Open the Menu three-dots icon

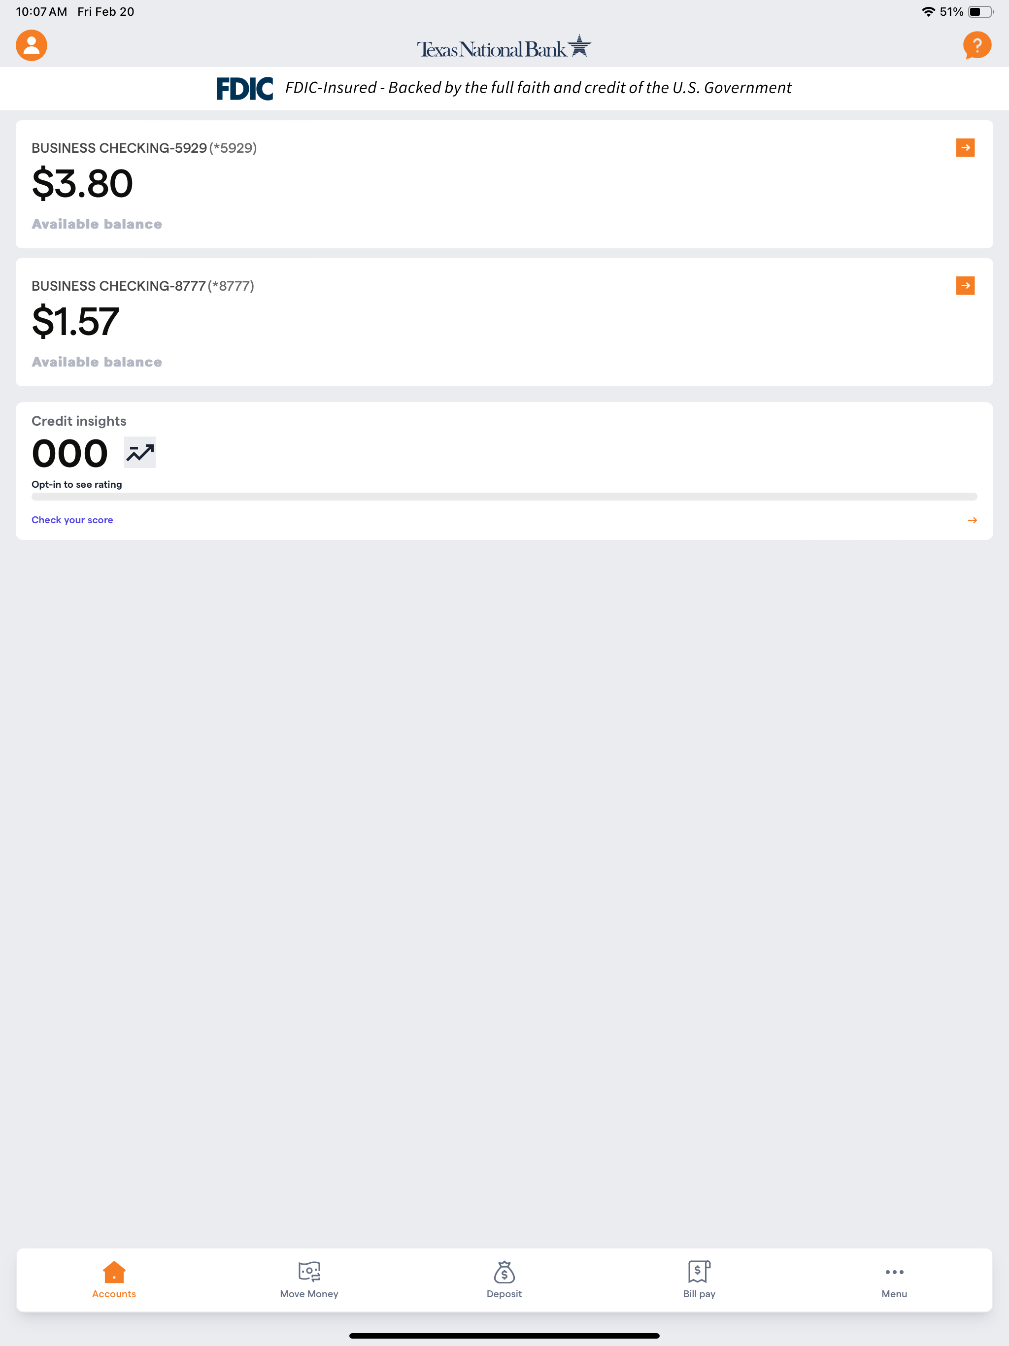(x=894, y=1272)
